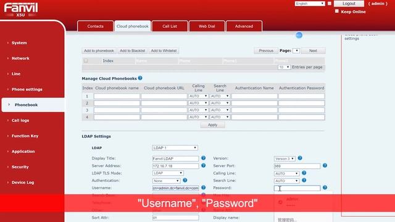
Task: Click Cloud phonebook URL field row 2
Action: [164, 103]
